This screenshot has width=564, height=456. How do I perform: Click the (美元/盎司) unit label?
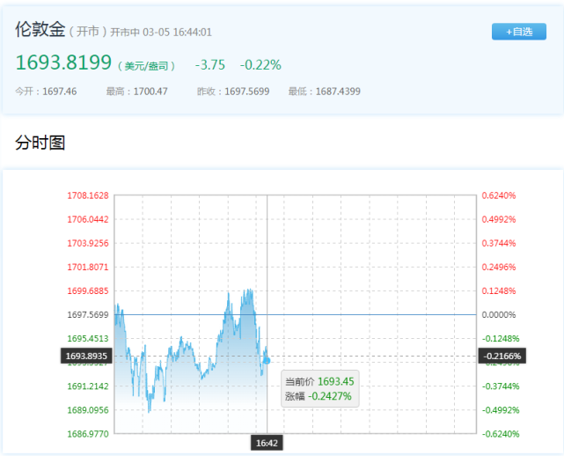(146, 66)
